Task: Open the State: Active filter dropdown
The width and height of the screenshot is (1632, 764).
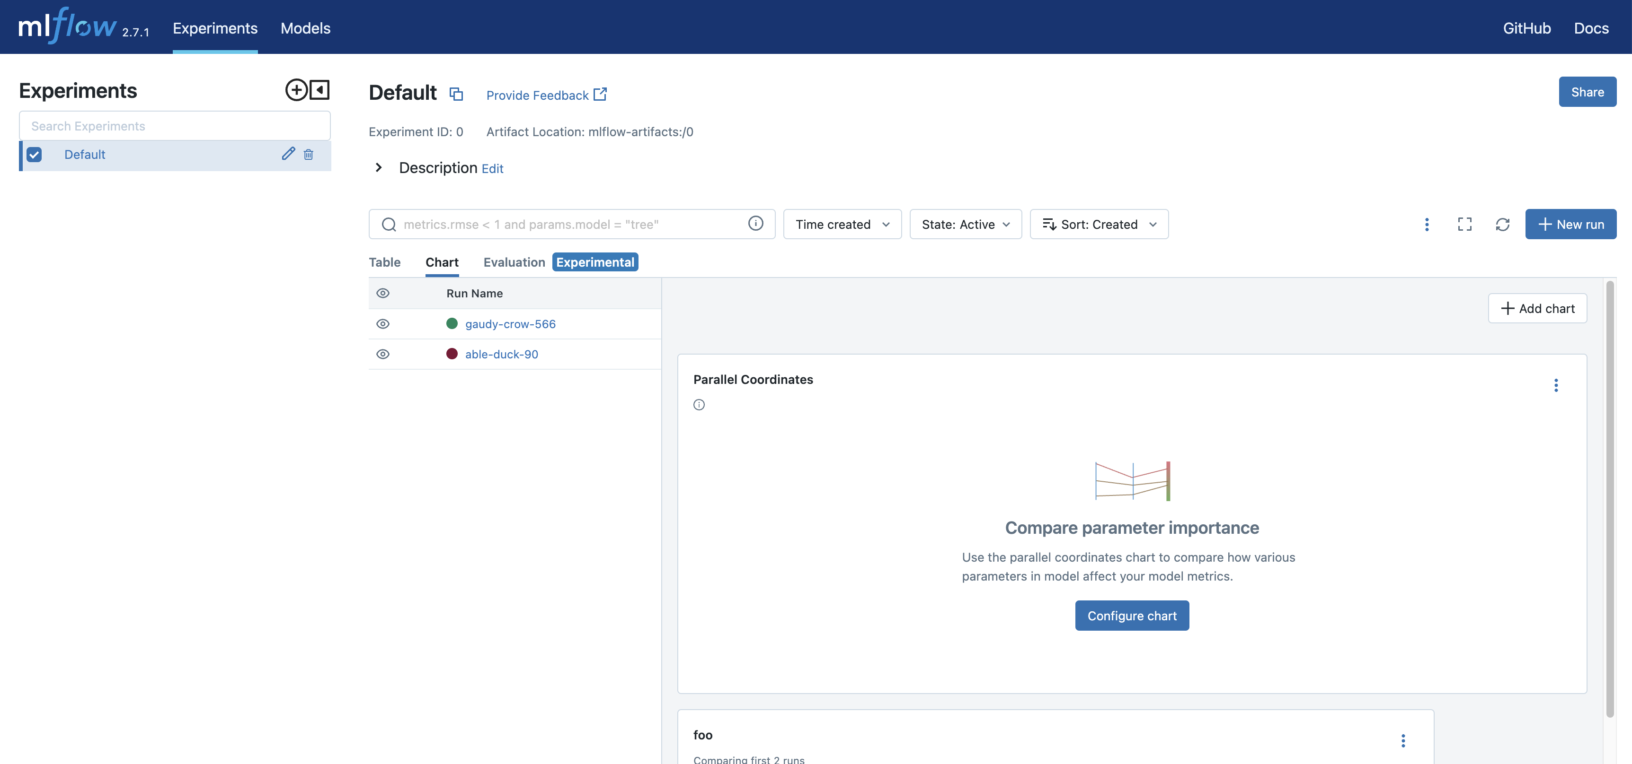Action: click(965, 224)
